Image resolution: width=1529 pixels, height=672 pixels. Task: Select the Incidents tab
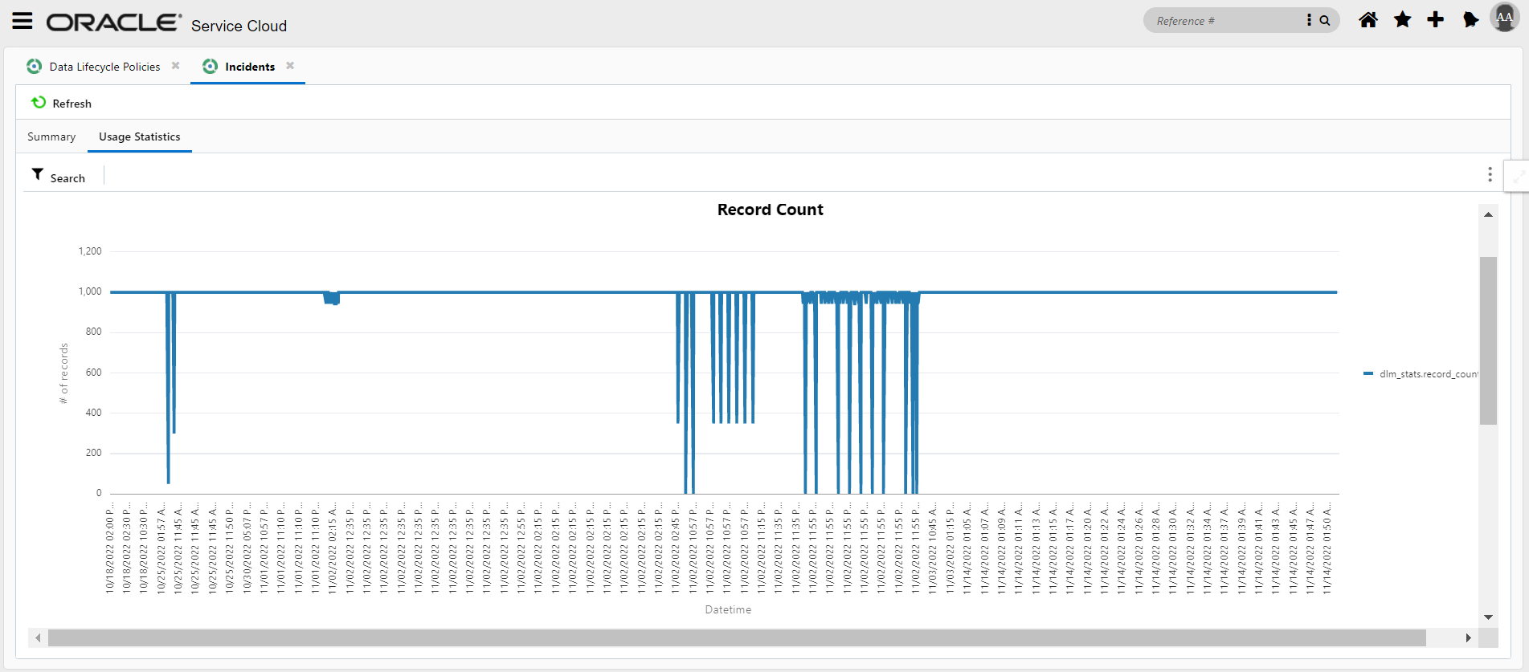click(250, 67)
